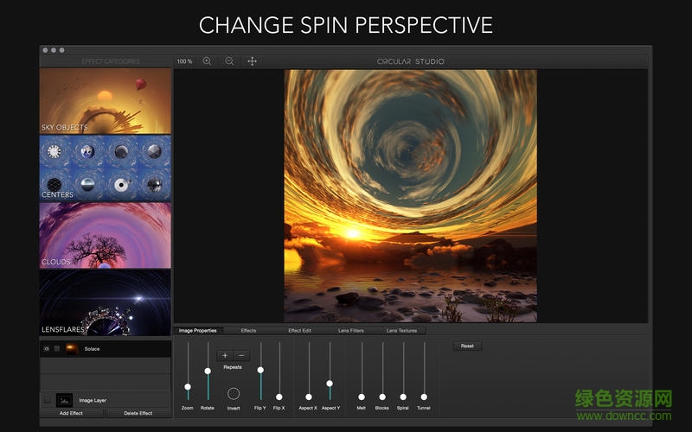This screenshot has height=432, width=692.
Task: Tick the checkbox beside Solace effect
Action: pos(57,349)
